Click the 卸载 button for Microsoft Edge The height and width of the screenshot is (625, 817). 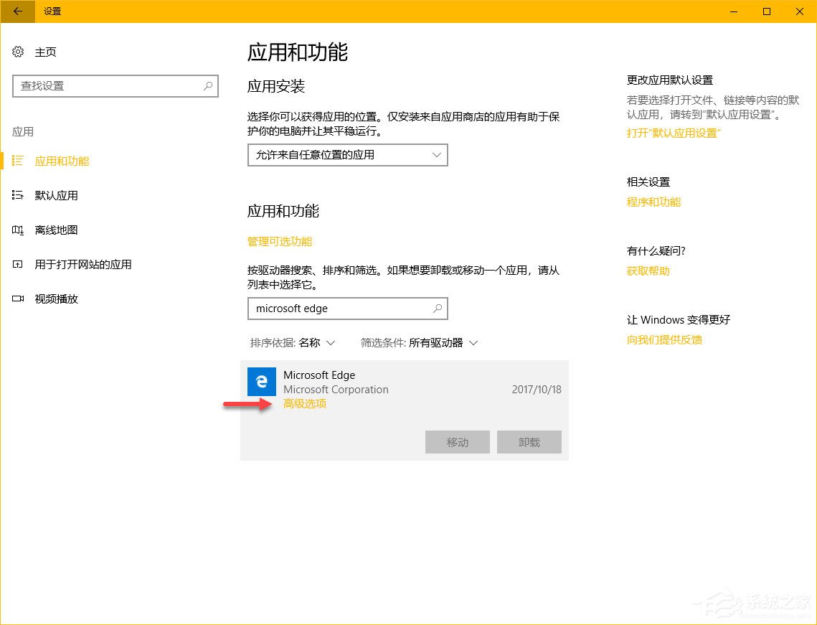529,442
